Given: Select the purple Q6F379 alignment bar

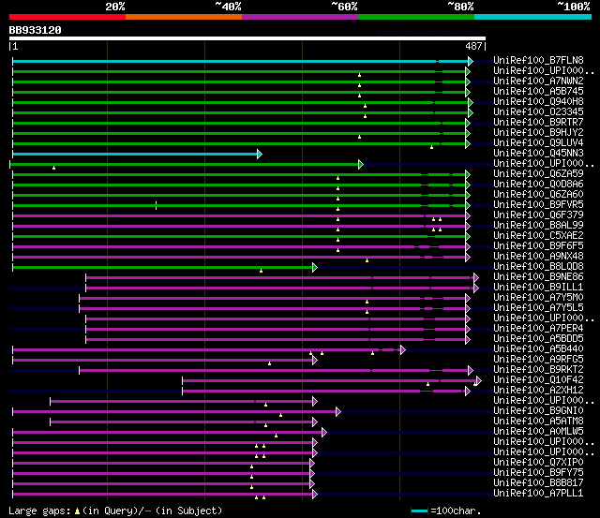Looking at the screenshot, I should (x=239, y=216).
